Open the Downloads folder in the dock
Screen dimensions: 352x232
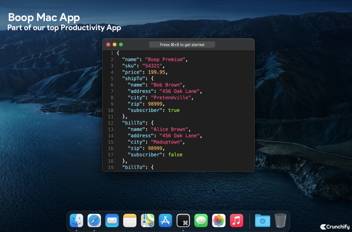tap(263, 220)
